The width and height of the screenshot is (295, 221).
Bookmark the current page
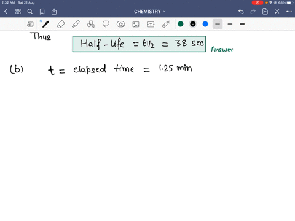coord(42,12)
